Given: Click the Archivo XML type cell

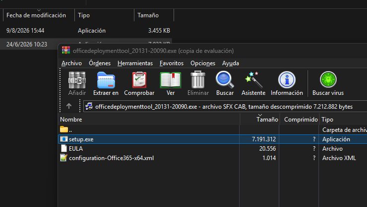Looking at the screenshot, I should point(339,158).
